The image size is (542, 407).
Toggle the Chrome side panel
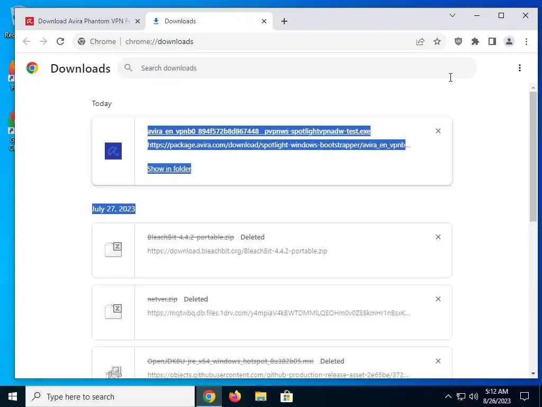click(x=492, y=41)
